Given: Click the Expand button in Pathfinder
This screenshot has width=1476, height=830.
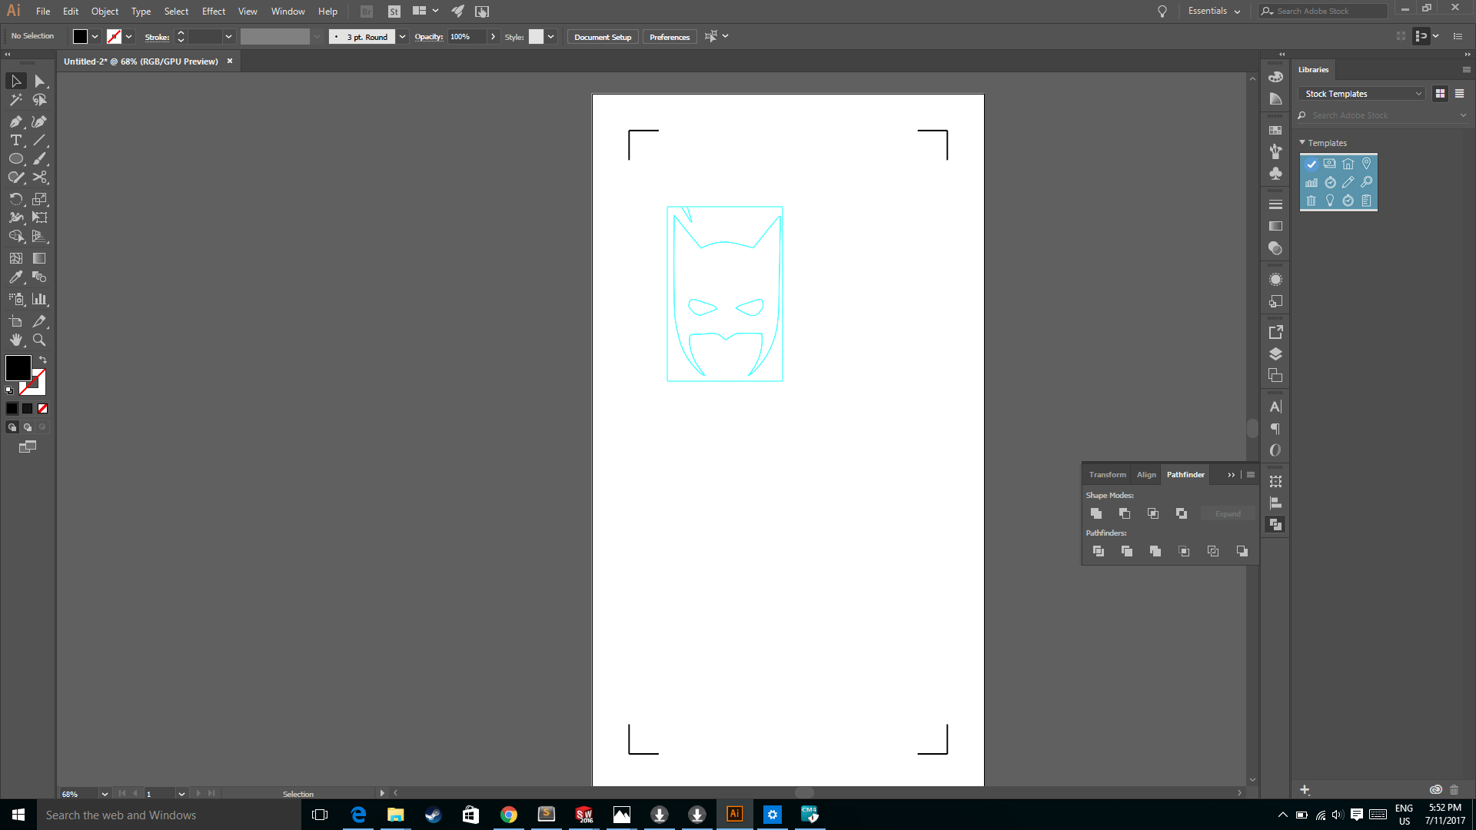Looking at the screenshot, I should point(1228,514).
